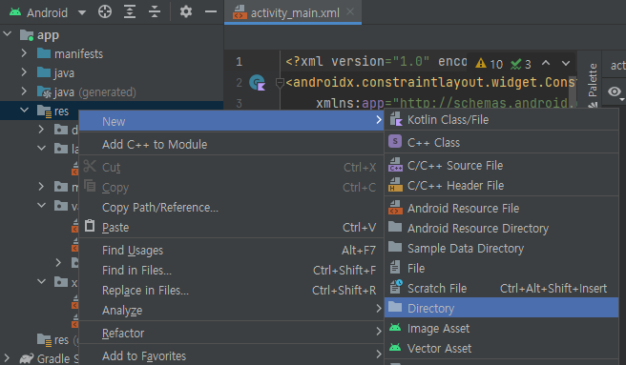
Task: Click the gutter related Kotlin file icon
Action: [258, 83]
